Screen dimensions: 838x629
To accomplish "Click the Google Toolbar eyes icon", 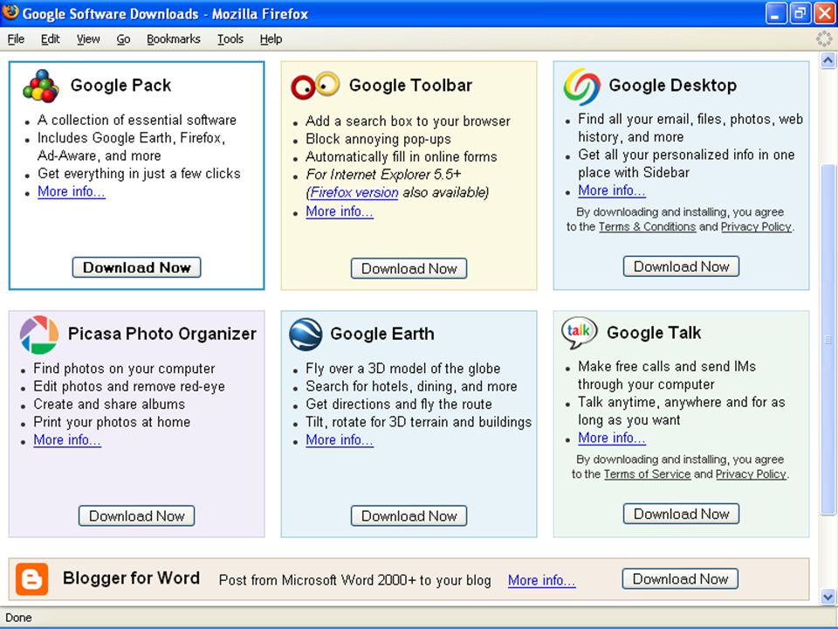I will pos(315,86).
